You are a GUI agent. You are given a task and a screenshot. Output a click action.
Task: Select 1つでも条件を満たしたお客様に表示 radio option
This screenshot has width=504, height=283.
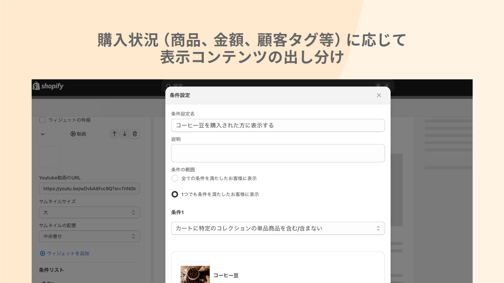[x=175, y=194]
